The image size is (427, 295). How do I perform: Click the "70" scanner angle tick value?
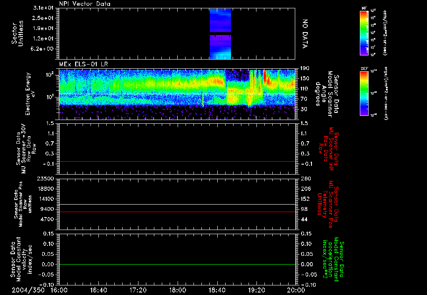pyautogui.click(x=304, y=99)
